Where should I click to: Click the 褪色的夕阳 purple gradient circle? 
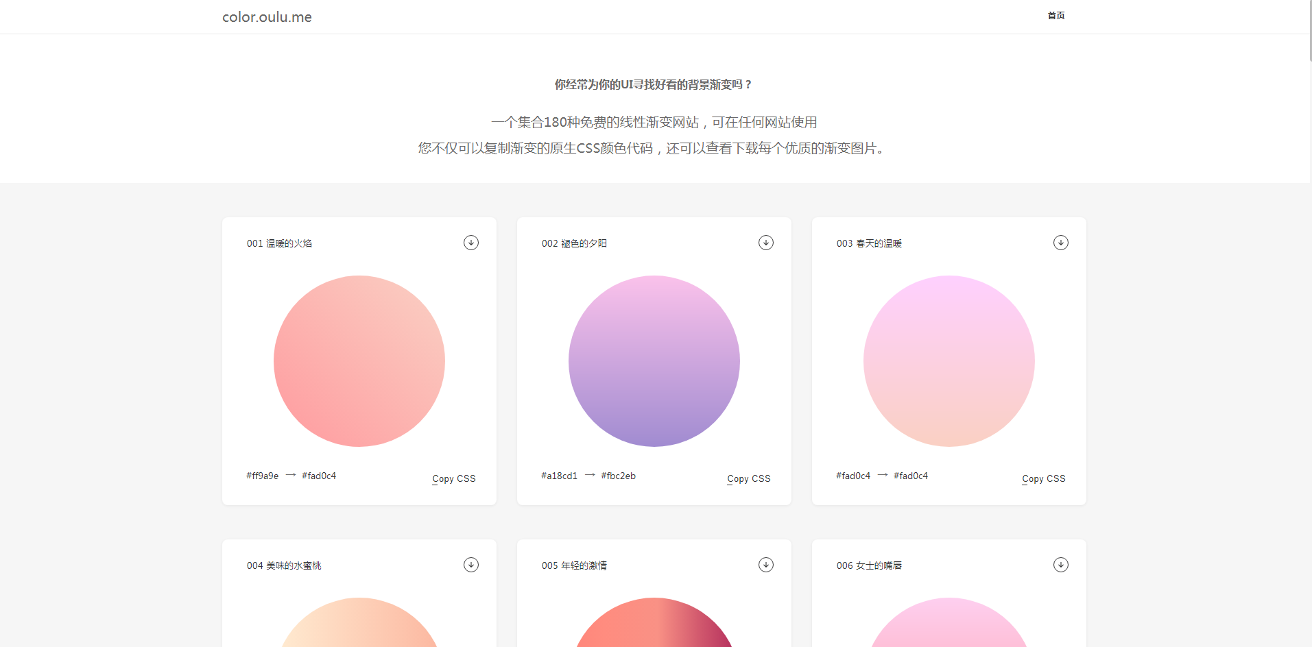tap(654, 361)
